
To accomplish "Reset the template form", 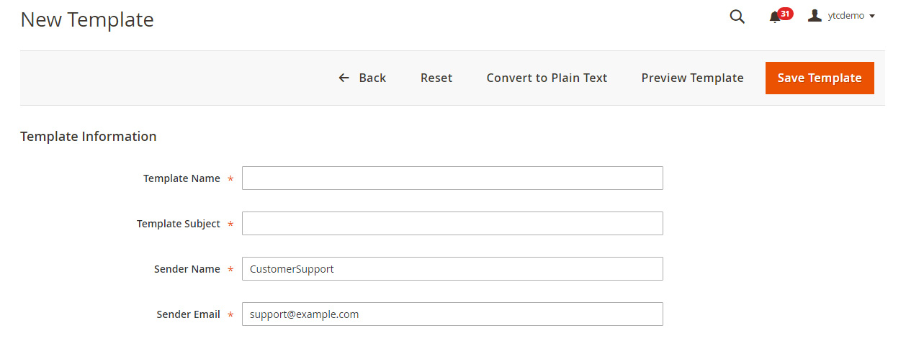I will point(436,78).
